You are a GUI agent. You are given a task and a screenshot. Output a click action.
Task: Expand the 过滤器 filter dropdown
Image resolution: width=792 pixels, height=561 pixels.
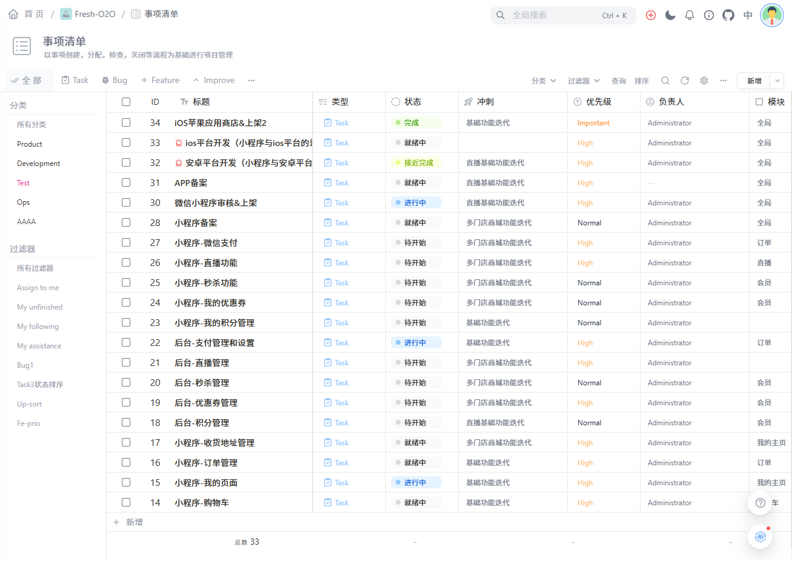tap(582, 80)
